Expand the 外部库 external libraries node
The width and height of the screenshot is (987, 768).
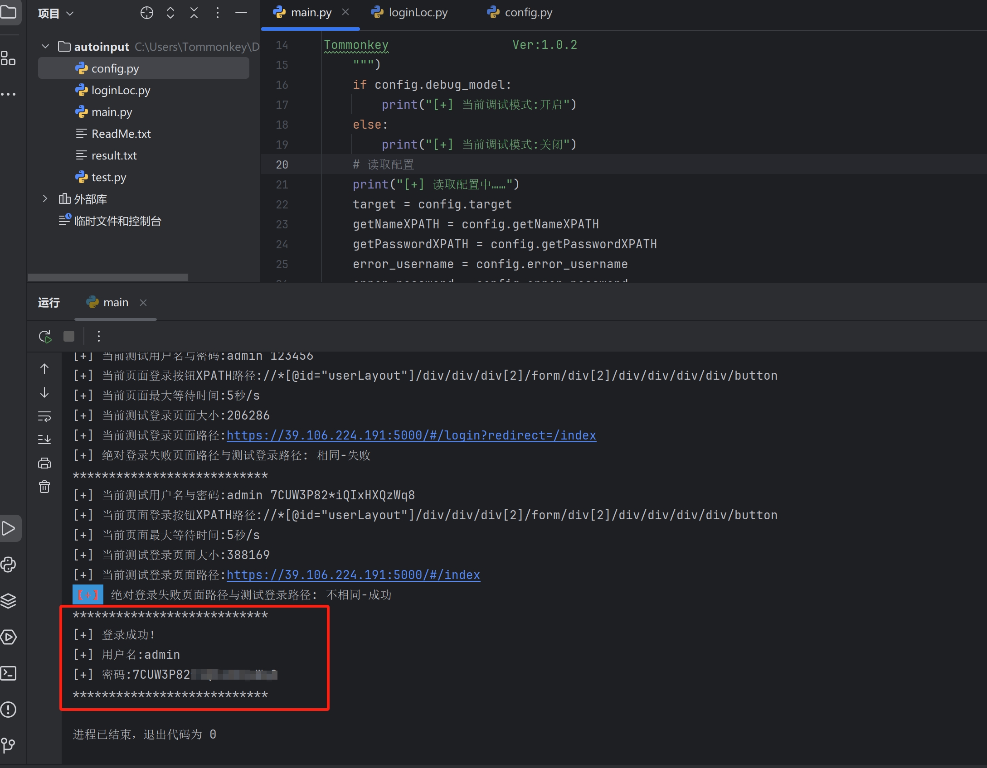pos(45,198)
